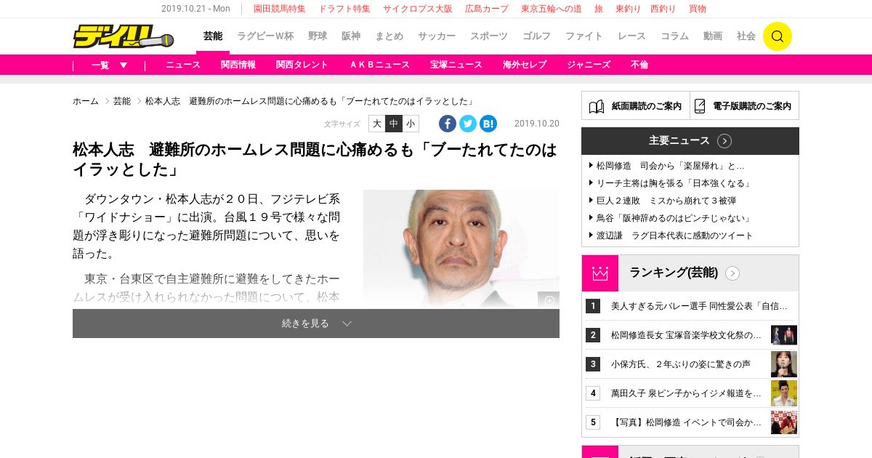Click the Daily newspaper logo

pos(123,36)
